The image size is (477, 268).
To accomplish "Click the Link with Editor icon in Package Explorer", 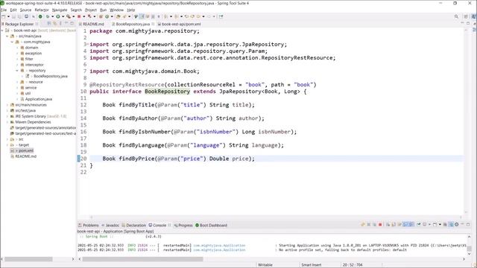I will click(x=55, y=24).
